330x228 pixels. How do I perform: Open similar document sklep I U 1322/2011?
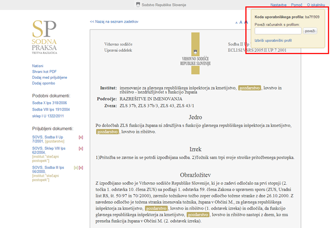point(48,116)
